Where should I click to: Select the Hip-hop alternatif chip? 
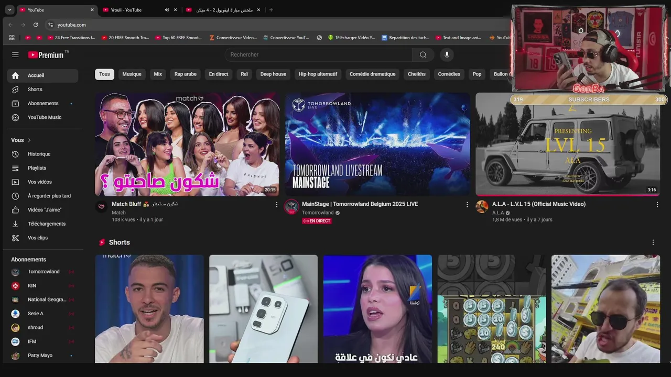318,74
